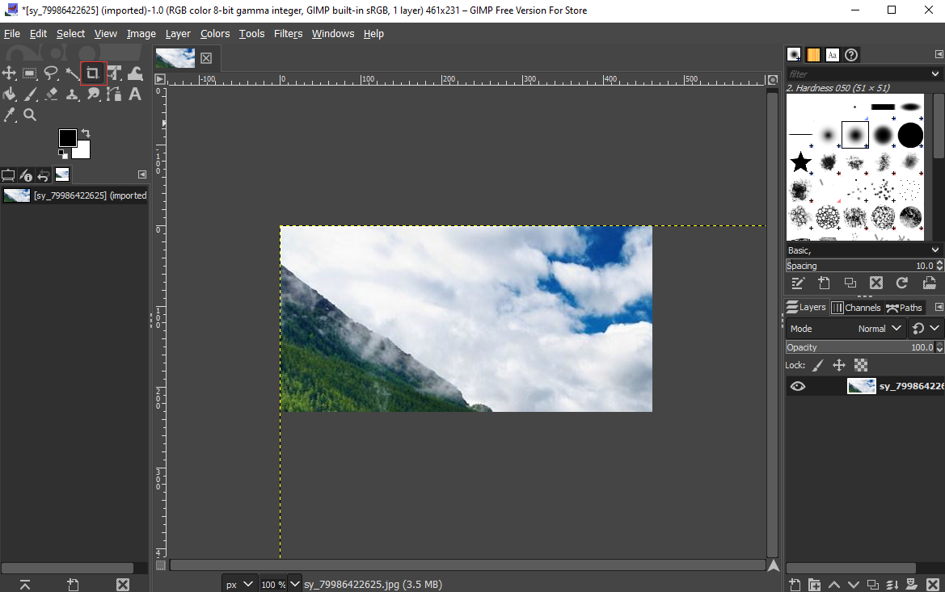Toggle lock pixels paintbrush icon
This screenshot has width=945, height=592.
click(x=818, y=365)
